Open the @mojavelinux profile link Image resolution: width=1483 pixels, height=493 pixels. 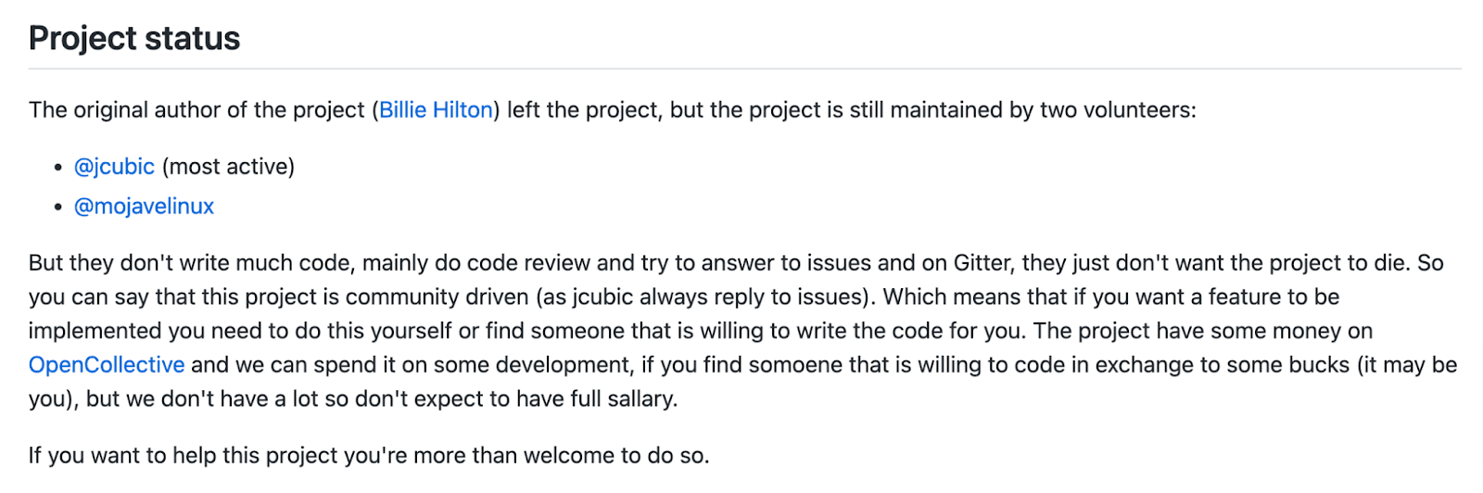pyautogui.click(x=144, y=207)
